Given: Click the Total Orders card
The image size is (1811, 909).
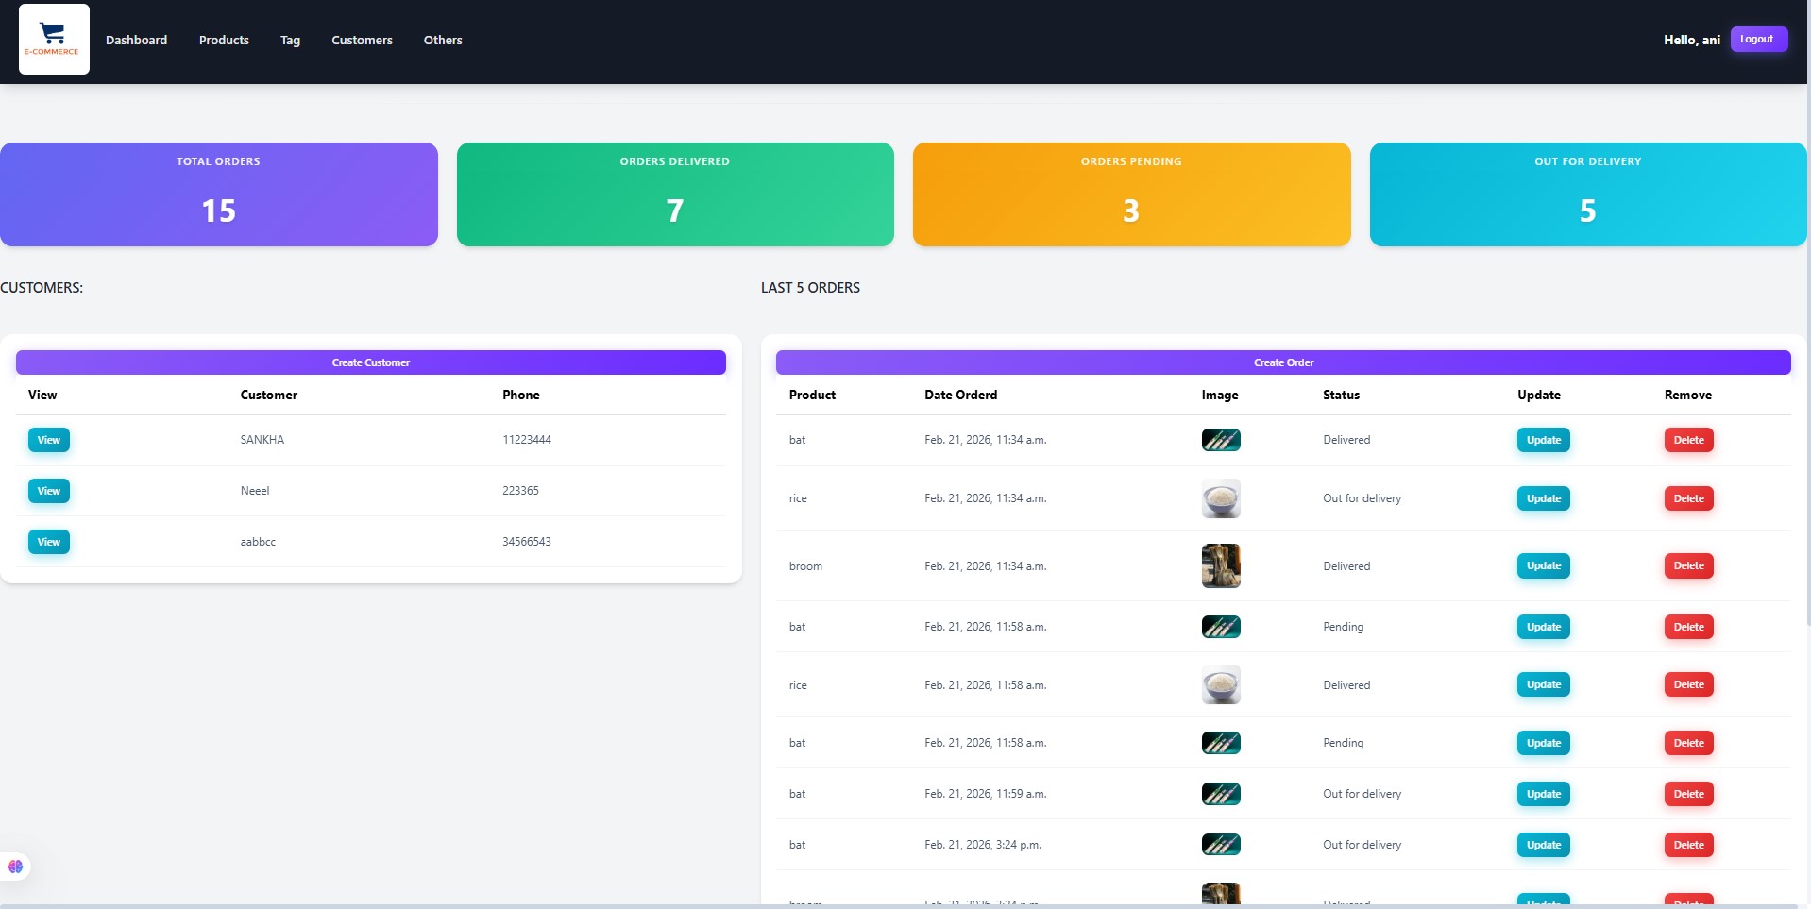Looking at the screenshot, I should coord(218,194).
